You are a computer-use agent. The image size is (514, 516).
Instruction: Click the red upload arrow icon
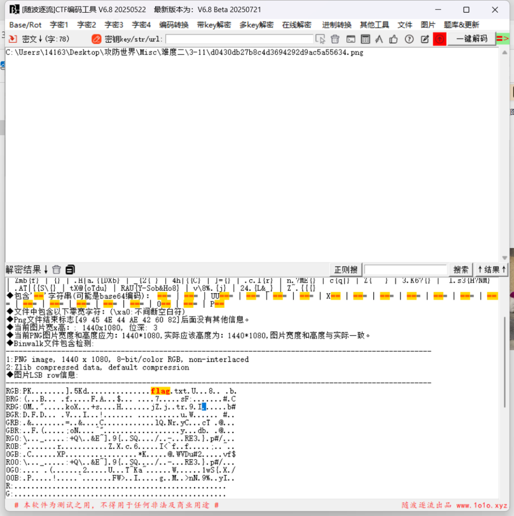(x=439, y=39)
